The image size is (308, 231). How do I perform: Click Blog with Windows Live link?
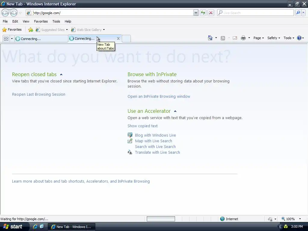click(x=156, y=135)
